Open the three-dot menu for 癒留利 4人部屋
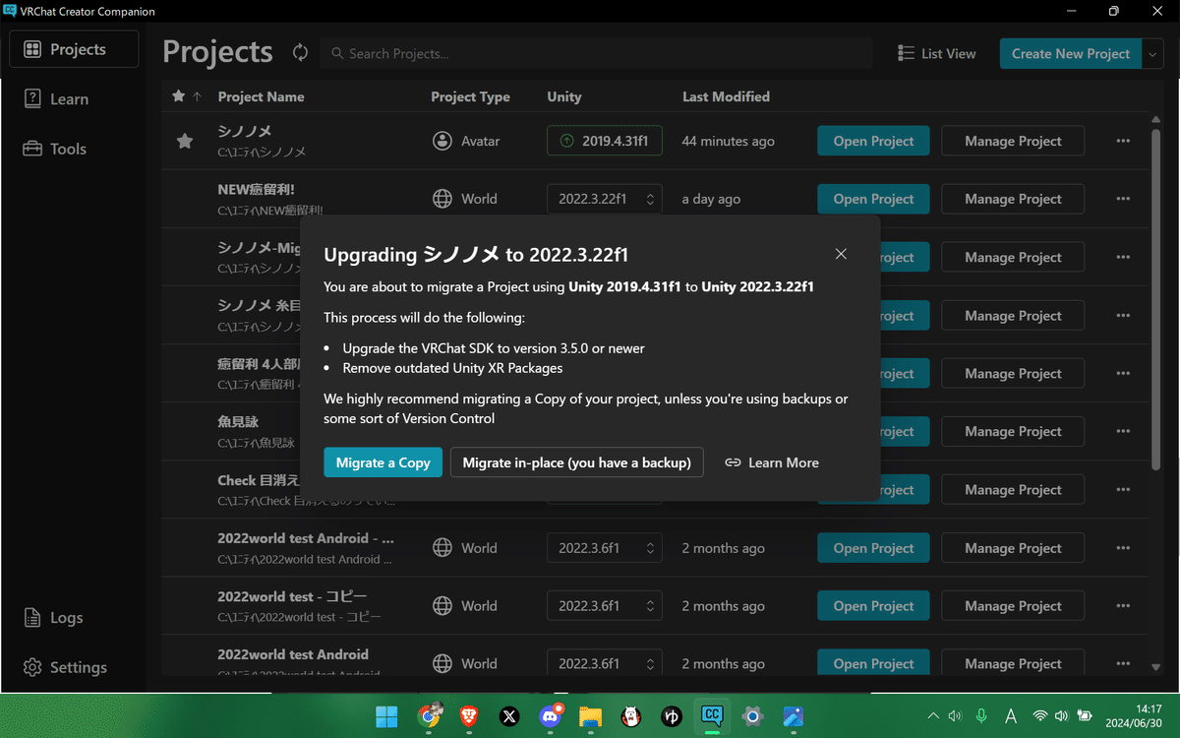The width and height of the screenshot is (1180, 738). click(x=1123, y=373)
